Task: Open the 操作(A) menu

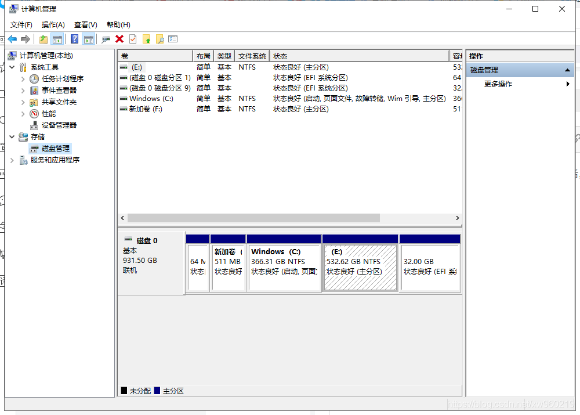Action: click(53, 25)
